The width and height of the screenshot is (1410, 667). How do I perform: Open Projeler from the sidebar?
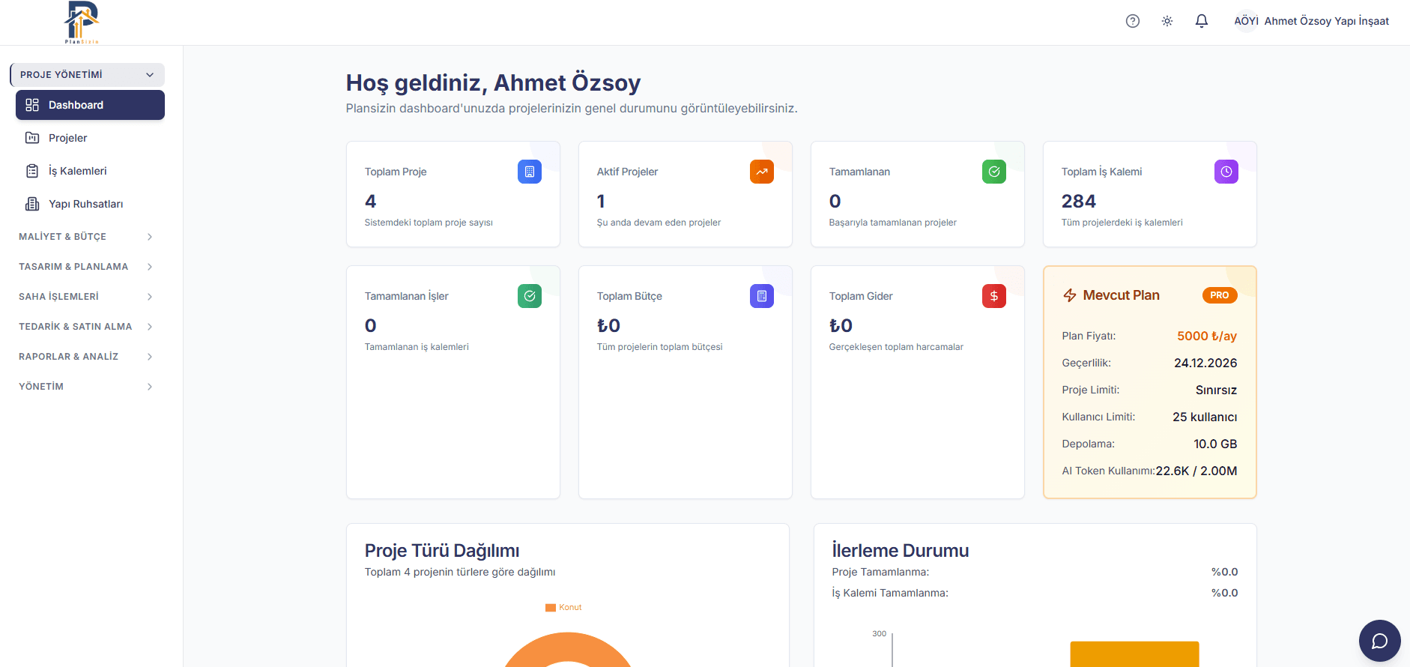(x=90, y=138)
